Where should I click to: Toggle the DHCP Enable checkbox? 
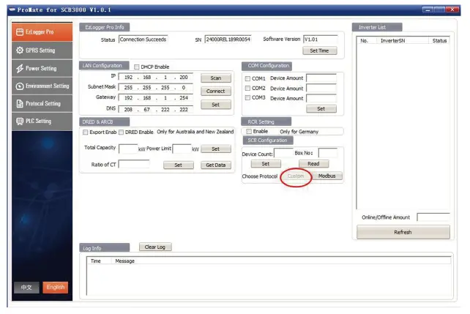[x=137, y=67]
